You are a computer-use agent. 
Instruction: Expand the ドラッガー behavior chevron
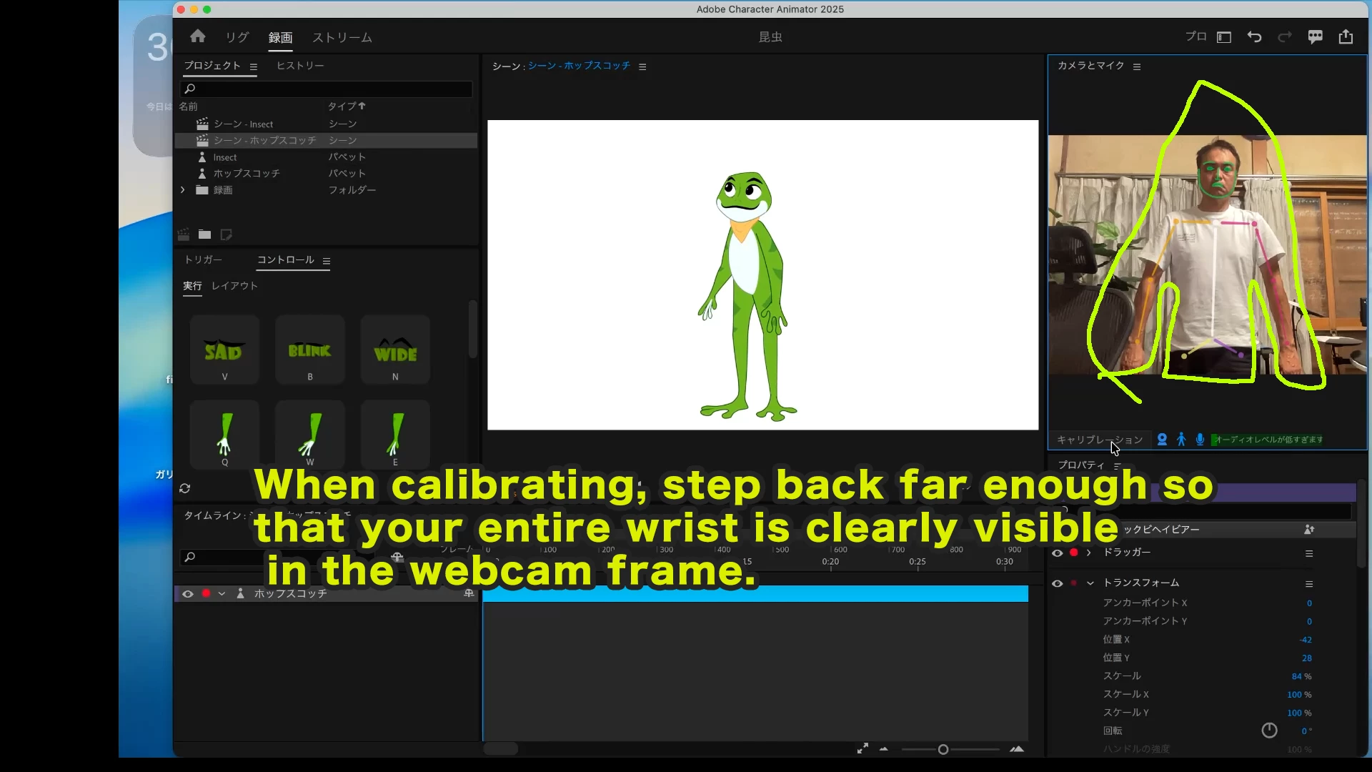1089,553
